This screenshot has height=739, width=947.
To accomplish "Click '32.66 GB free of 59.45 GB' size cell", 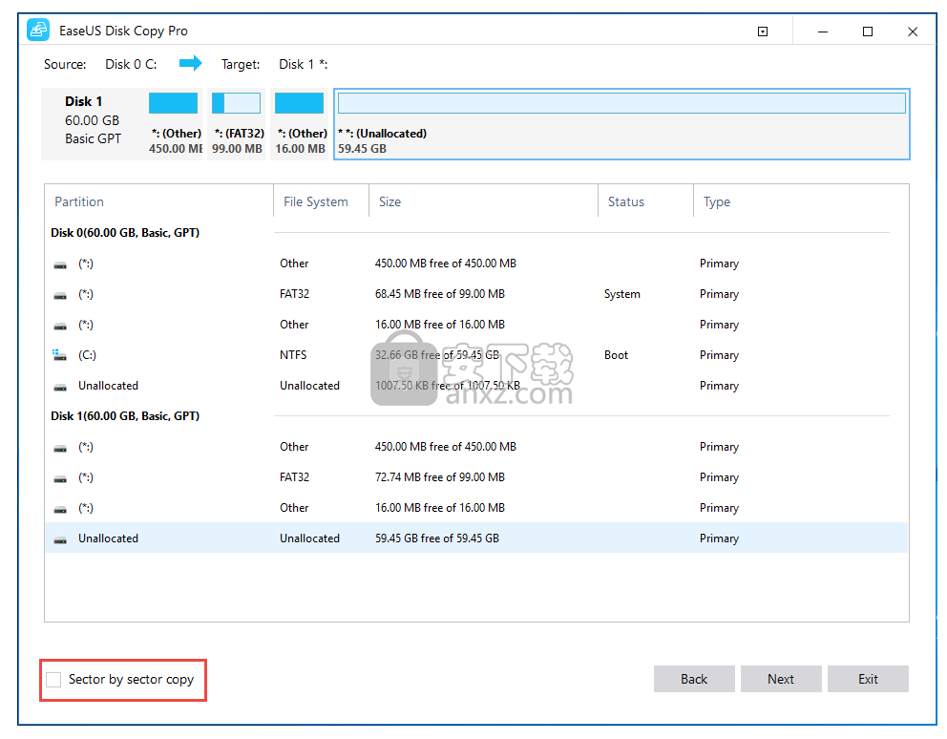I will tap(437, 355).
